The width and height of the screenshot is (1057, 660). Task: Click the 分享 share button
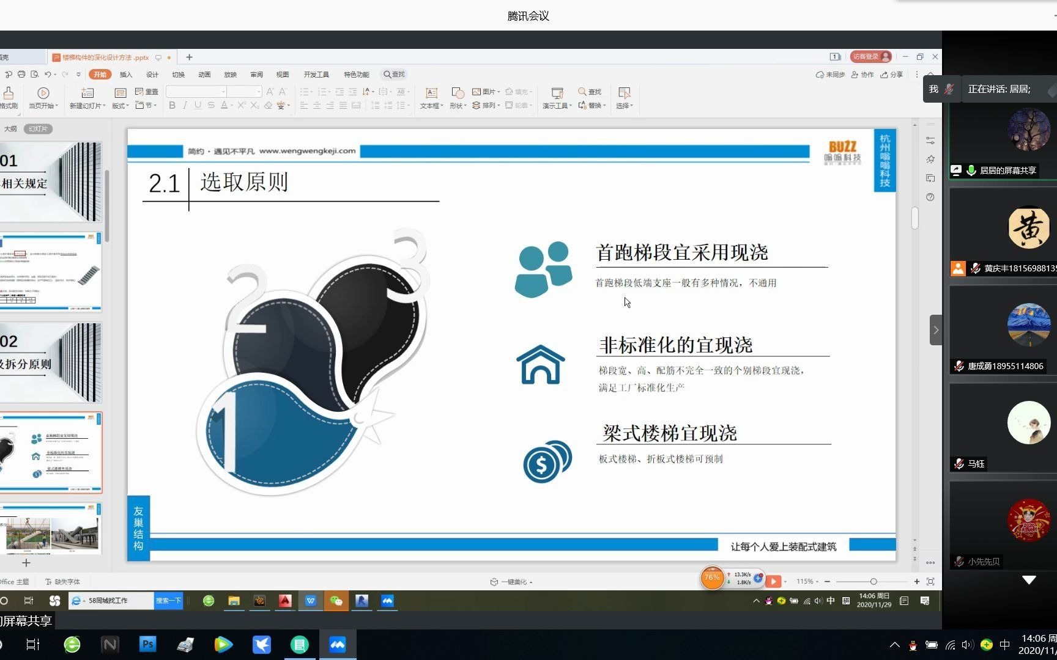(892, 75)
